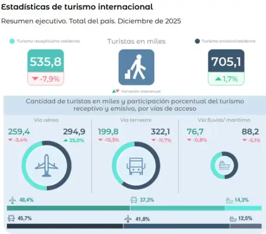
Task: Click the dark Turismo emisivo legend dot
Action: coord(197,41)
